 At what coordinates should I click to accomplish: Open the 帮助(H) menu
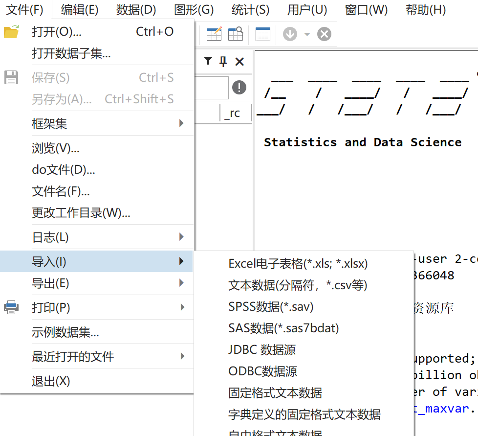(426, 10)
